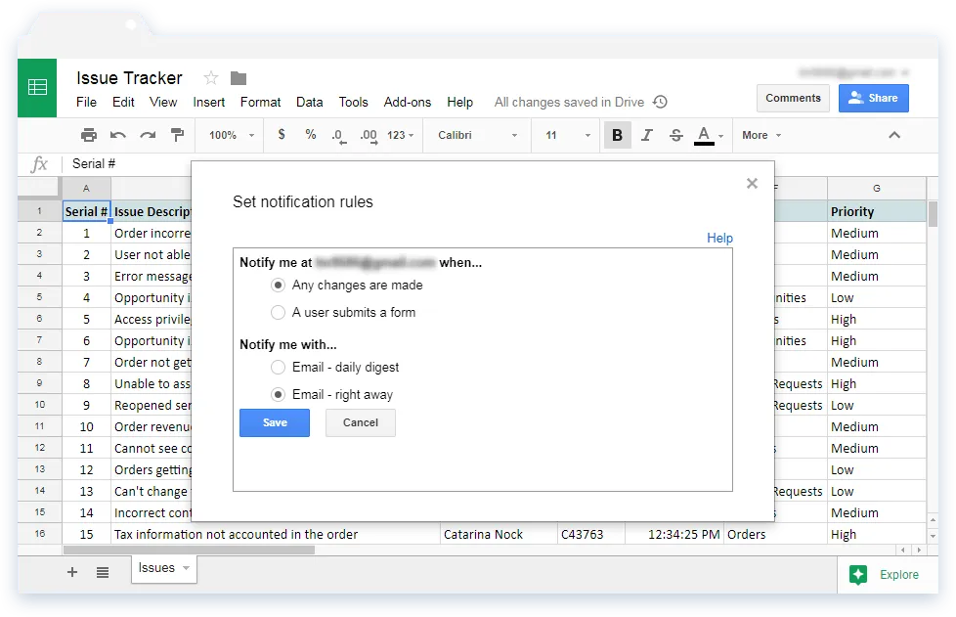Format as percent
This screenshot has height=617, width=956.
(x=310, y=134)
